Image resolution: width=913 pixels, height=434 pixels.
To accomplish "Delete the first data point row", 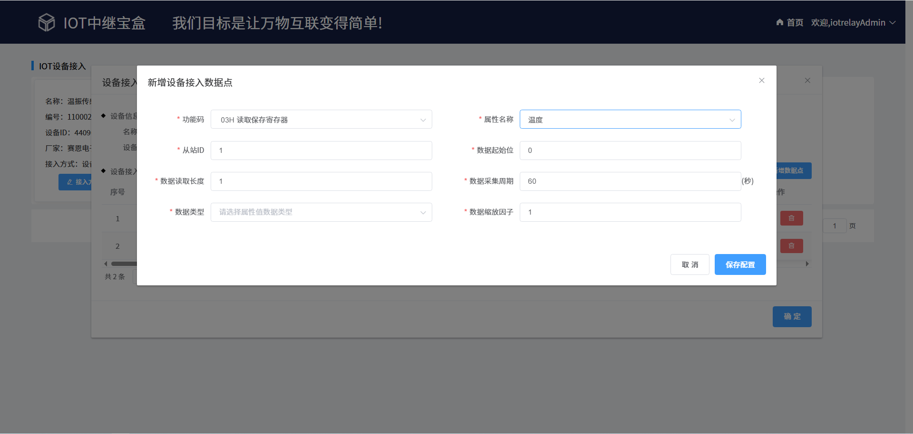I will click(791, 218).
